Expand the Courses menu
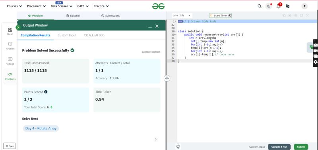Screen dimensions: 318x150 [14, 6]
